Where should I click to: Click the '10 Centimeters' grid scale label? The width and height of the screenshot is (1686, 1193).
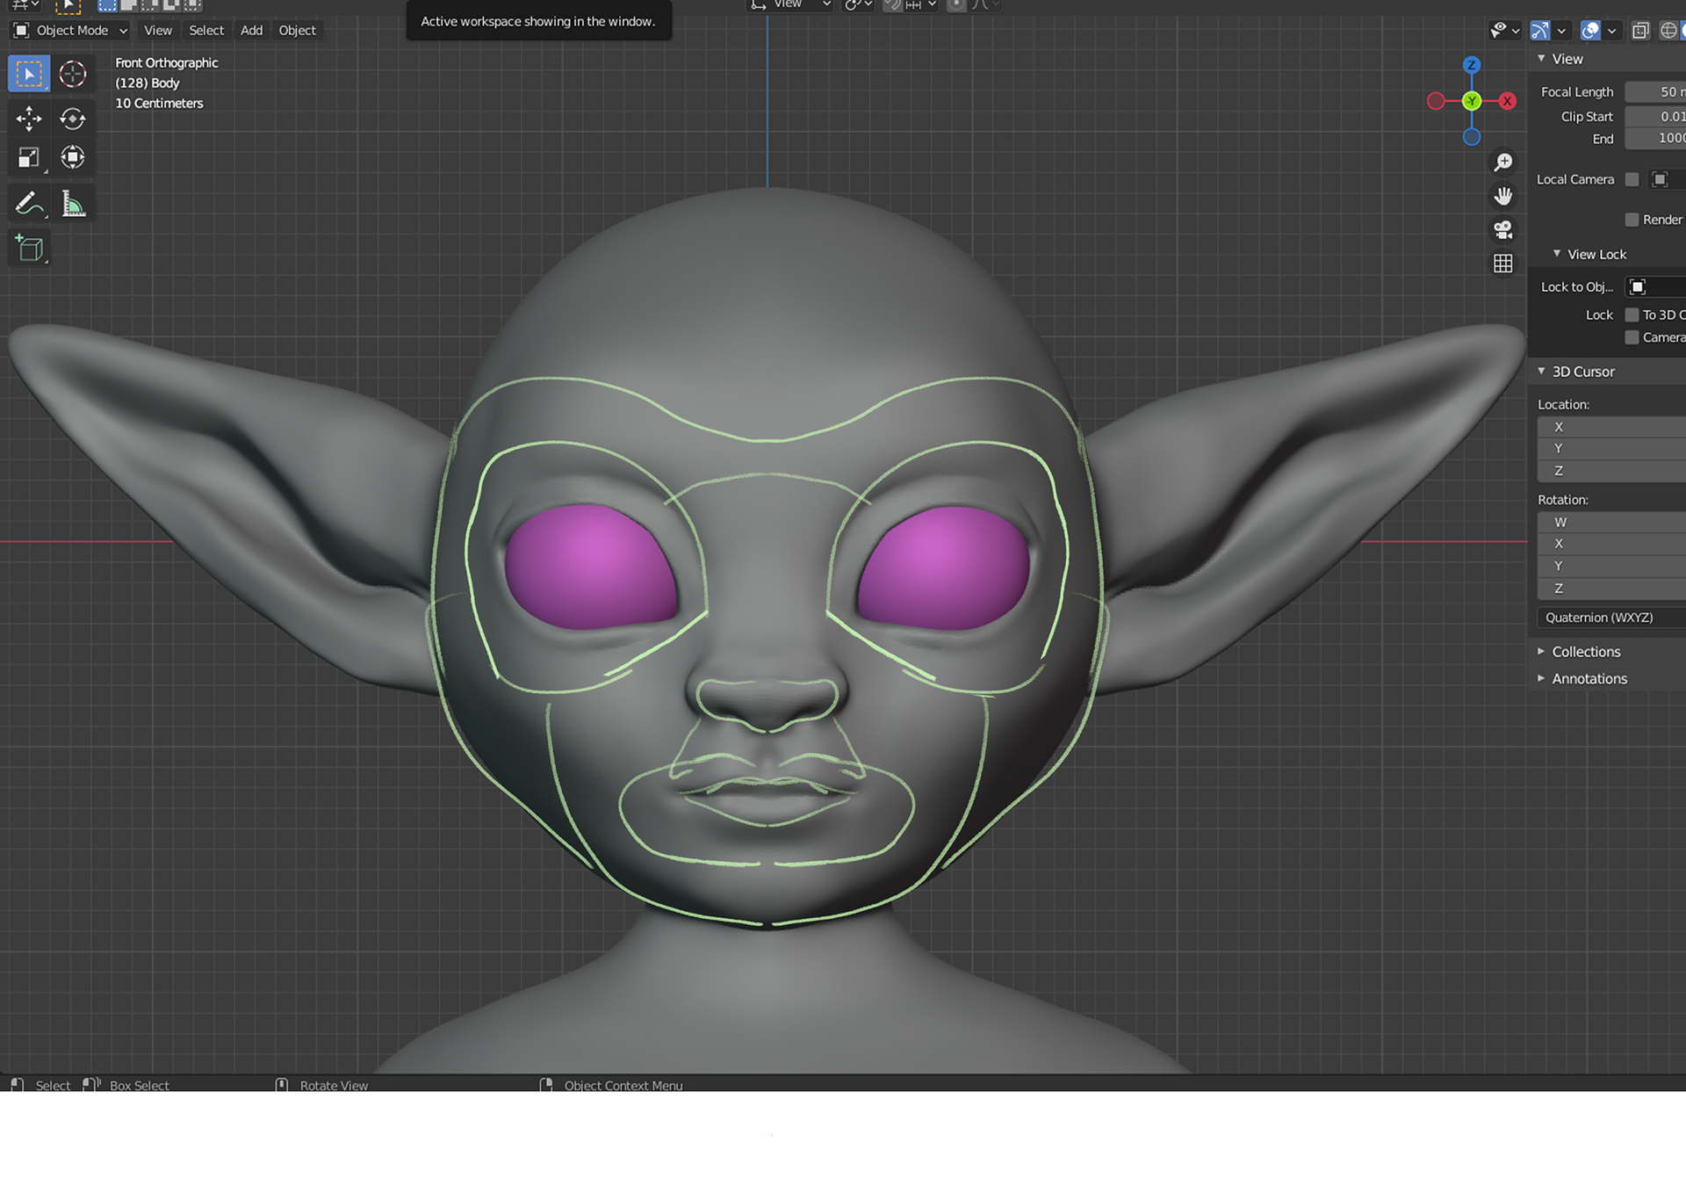coord(159,104)
